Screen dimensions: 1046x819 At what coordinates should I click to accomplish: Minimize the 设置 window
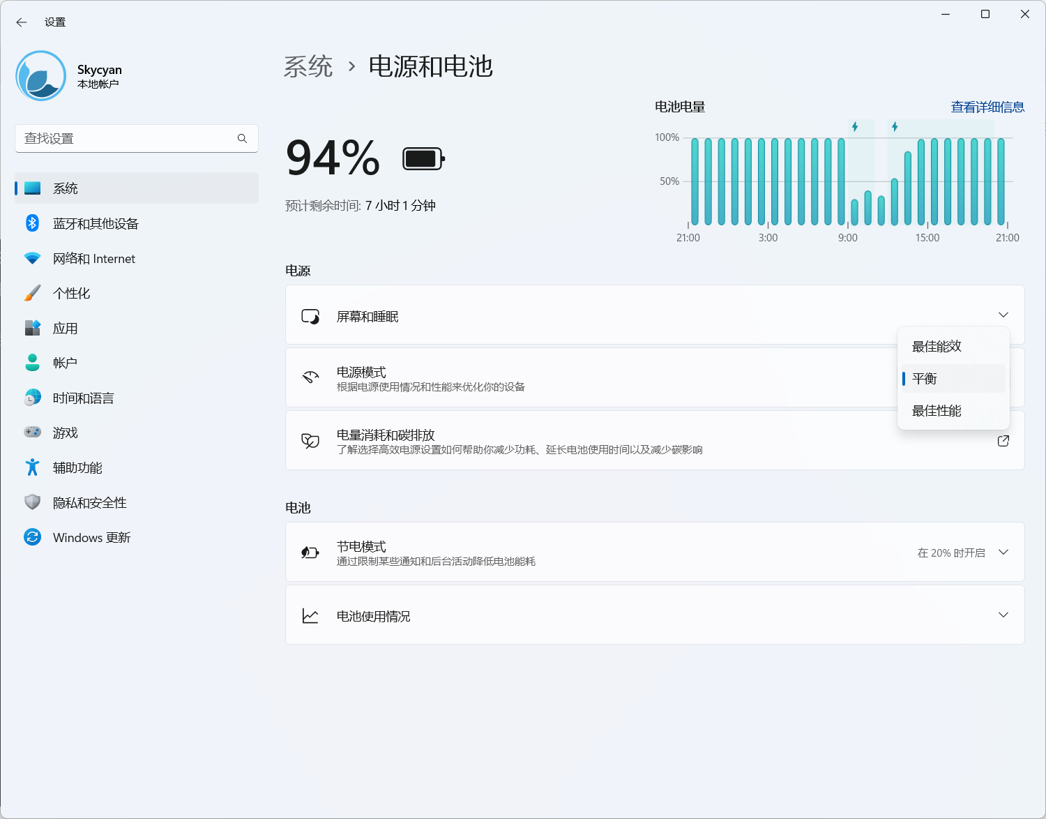pyautogui.click(x=946, y=14)
